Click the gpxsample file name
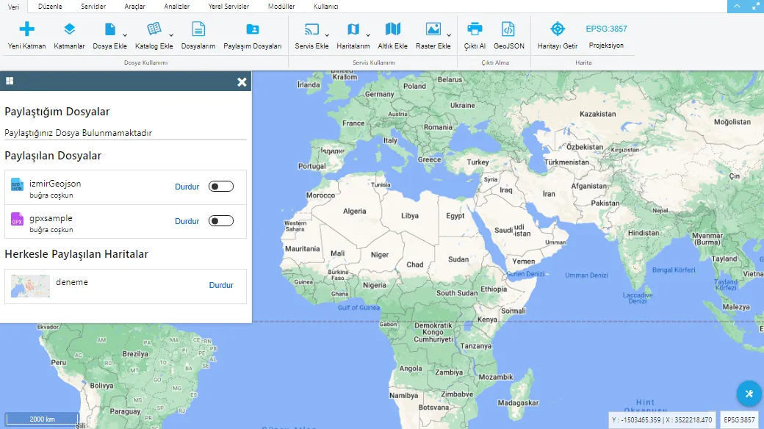 click(51, 218)
